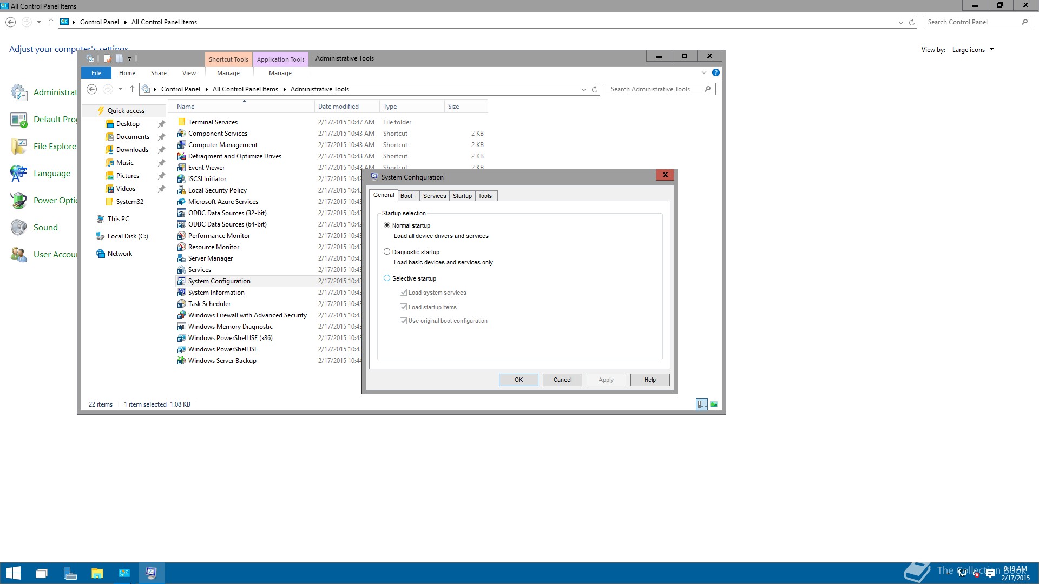Open the Language Control Panel link

pyautogui.click(x=52, y=174)
